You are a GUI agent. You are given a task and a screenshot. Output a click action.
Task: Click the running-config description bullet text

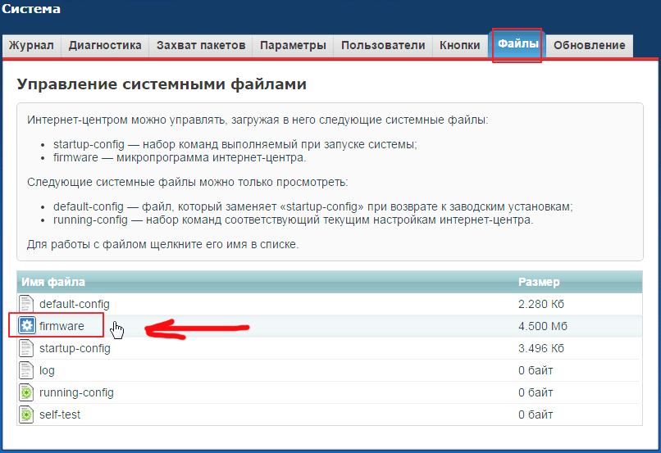[x=293, y=220]
